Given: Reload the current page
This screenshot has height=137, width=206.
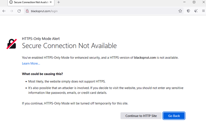Looking at the screenshot, I should 19,11.
